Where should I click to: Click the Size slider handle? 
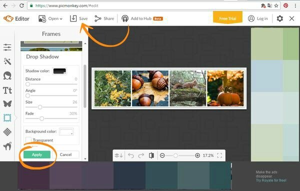coord(40,107)
